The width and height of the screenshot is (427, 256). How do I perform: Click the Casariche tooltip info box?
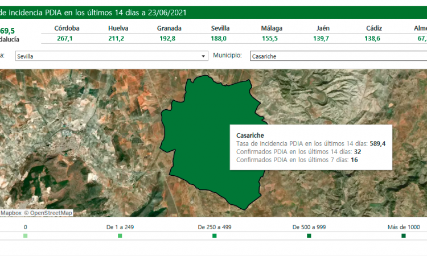pyautogui.click(x=310, y=147)
